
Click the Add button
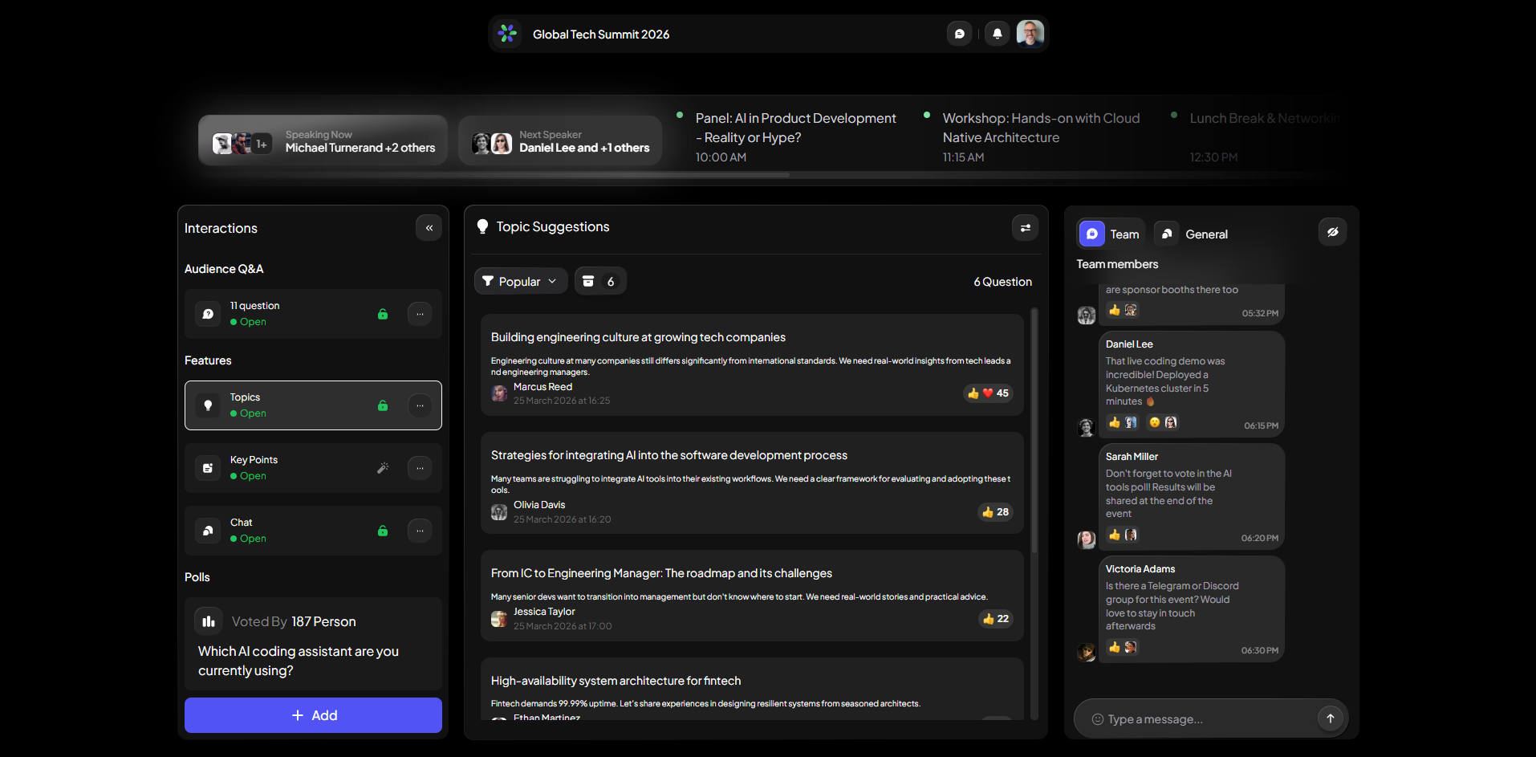point(313,715)
